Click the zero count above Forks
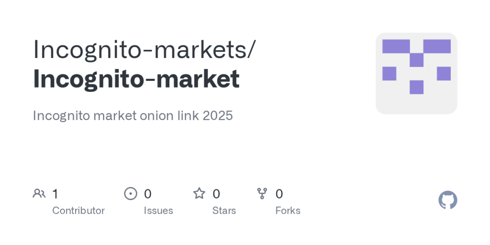 pos(279,194)
